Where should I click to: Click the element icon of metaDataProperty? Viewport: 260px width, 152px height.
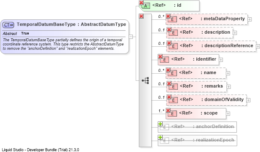click(172, 19)
